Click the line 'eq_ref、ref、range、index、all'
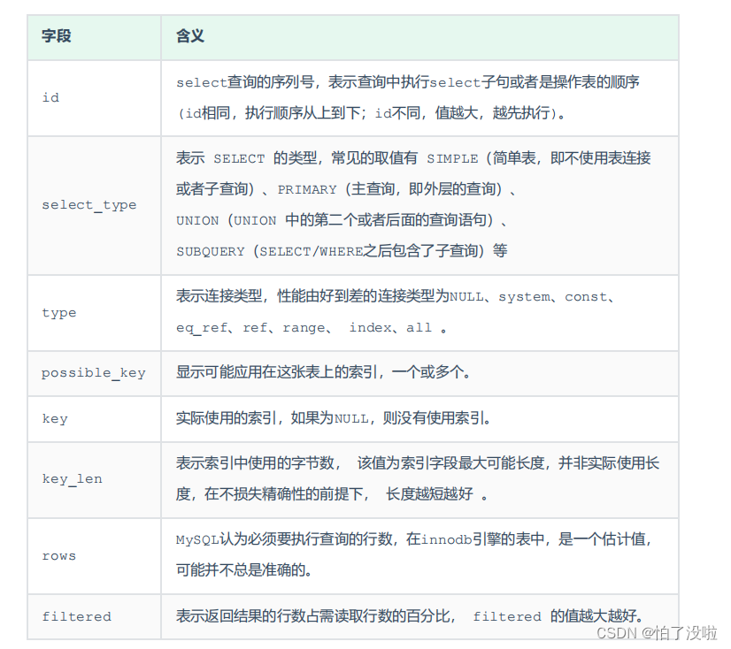 [x=312, y=328]
